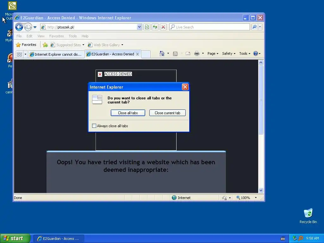Expand the address bar URL dropdown
Viewport: 324px width, 243px height.
(x=139, y=27)
